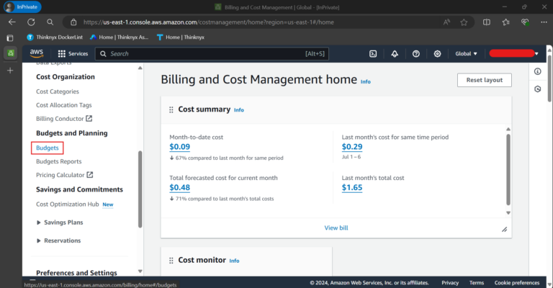Click the Cost summary widget resize handle
The image size is (553, 288).
504,230
